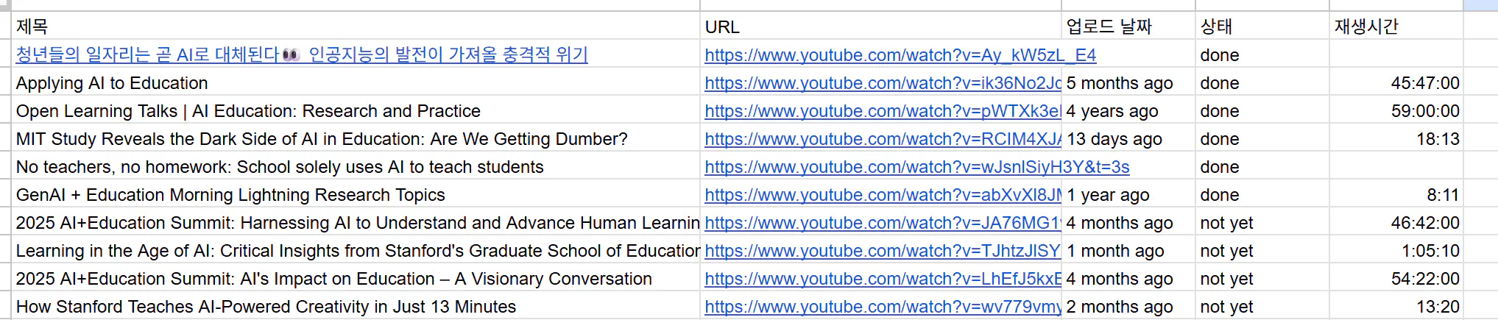Open URL for Open Learning Talks row

(882, 111)
